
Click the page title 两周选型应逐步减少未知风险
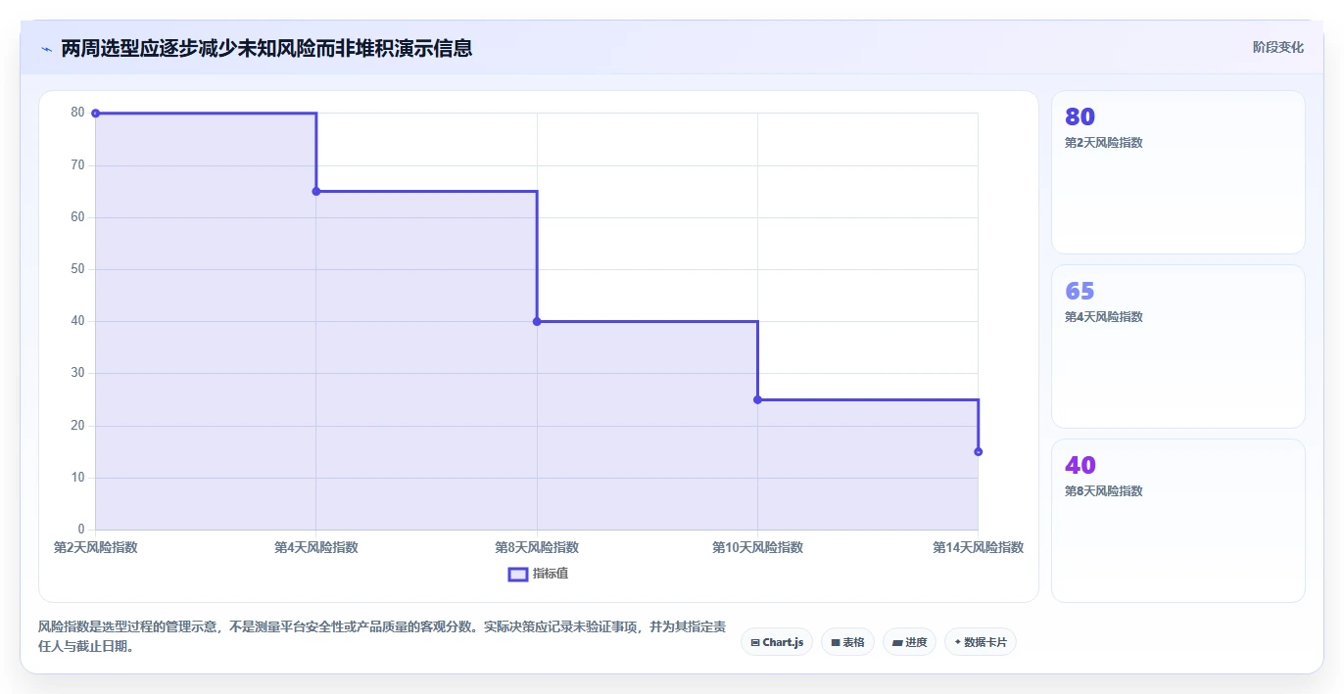(266, 48)
